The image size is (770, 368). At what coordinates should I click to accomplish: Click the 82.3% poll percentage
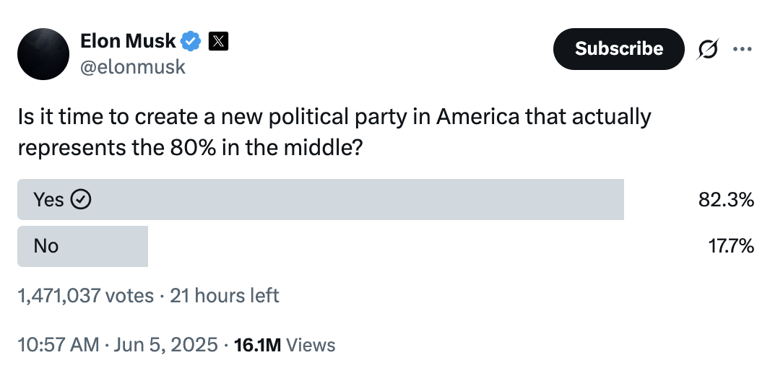click(x=726, y=200)
